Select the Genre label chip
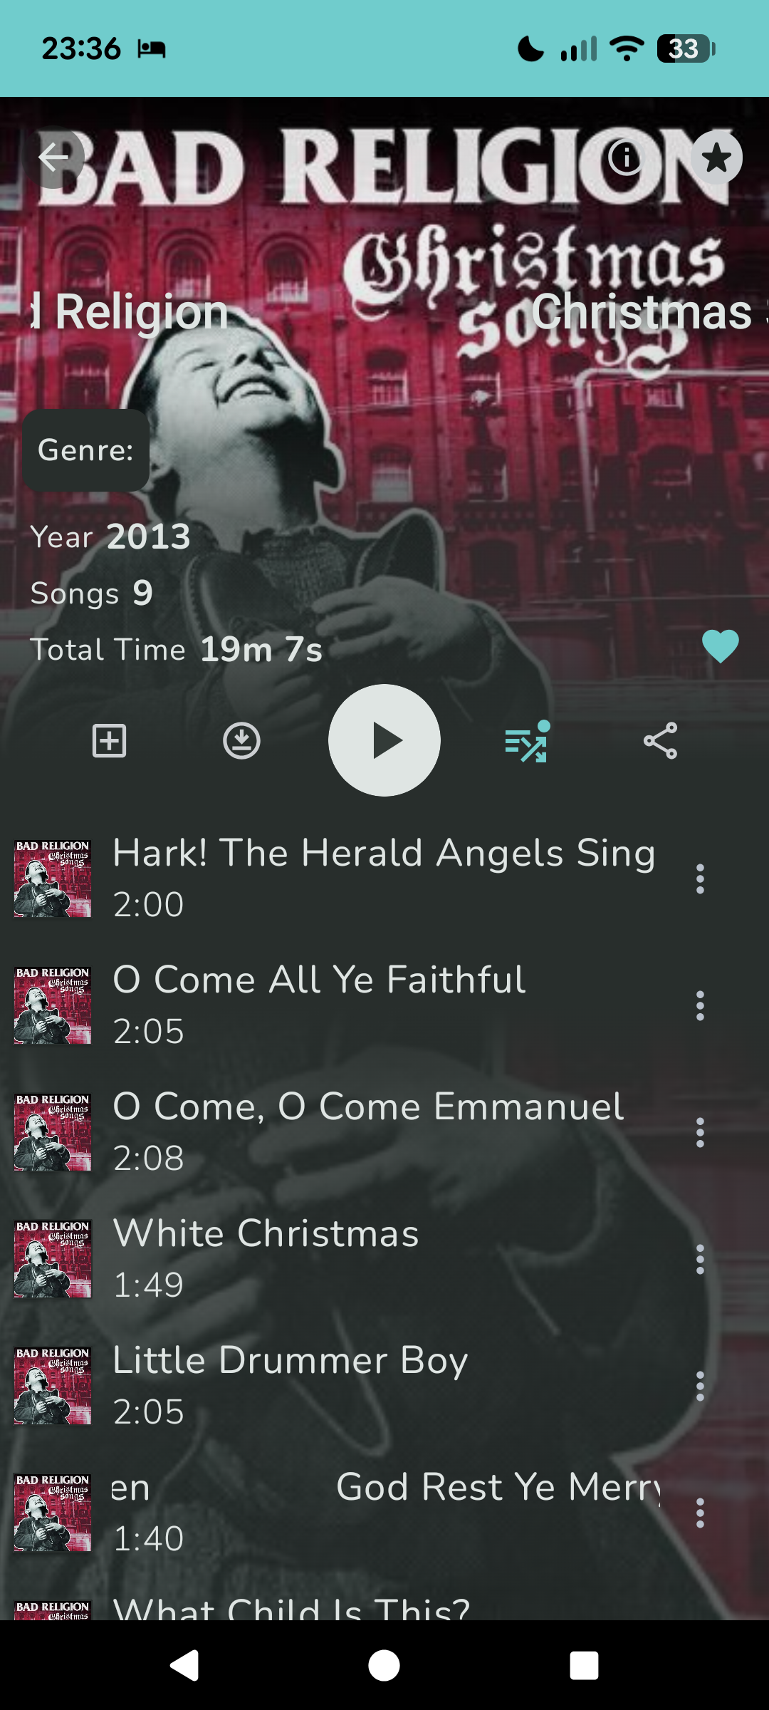This screenshot has height=1710, width=769. [x=86, y=450]
